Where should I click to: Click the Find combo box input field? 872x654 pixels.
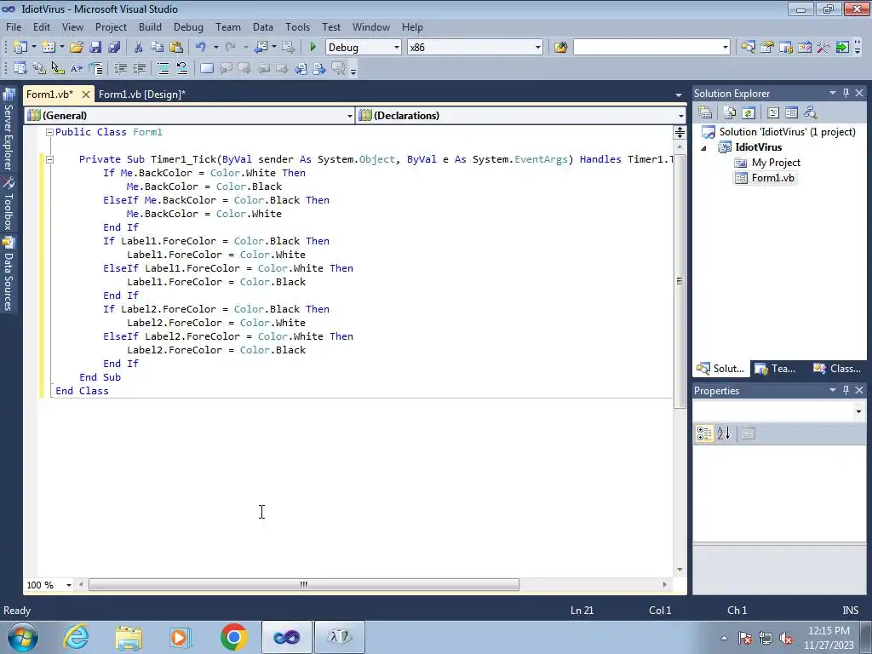coord(647,48)
